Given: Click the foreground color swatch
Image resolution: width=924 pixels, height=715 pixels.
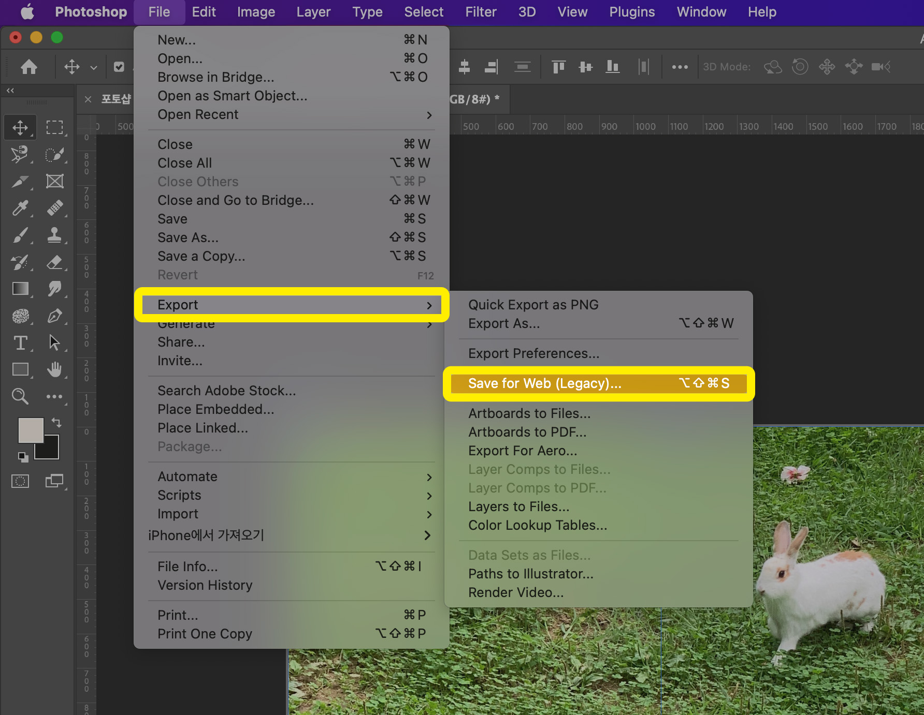Looking at the screenshot, I should click(31, 430).
